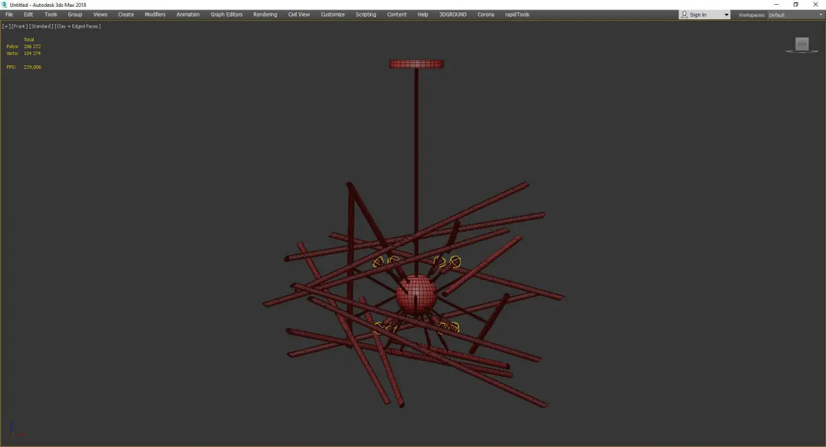Open the File menu
The image size is (826, 447).
pos(9,14)
